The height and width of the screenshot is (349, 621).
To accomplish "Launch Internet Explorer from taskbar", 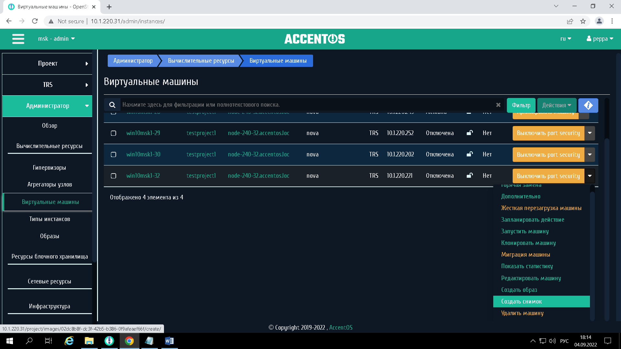I will coord(69,341).
